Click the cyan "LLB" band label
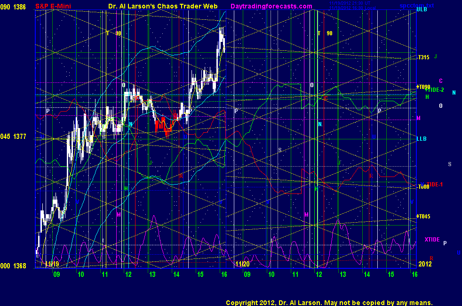 422,138
